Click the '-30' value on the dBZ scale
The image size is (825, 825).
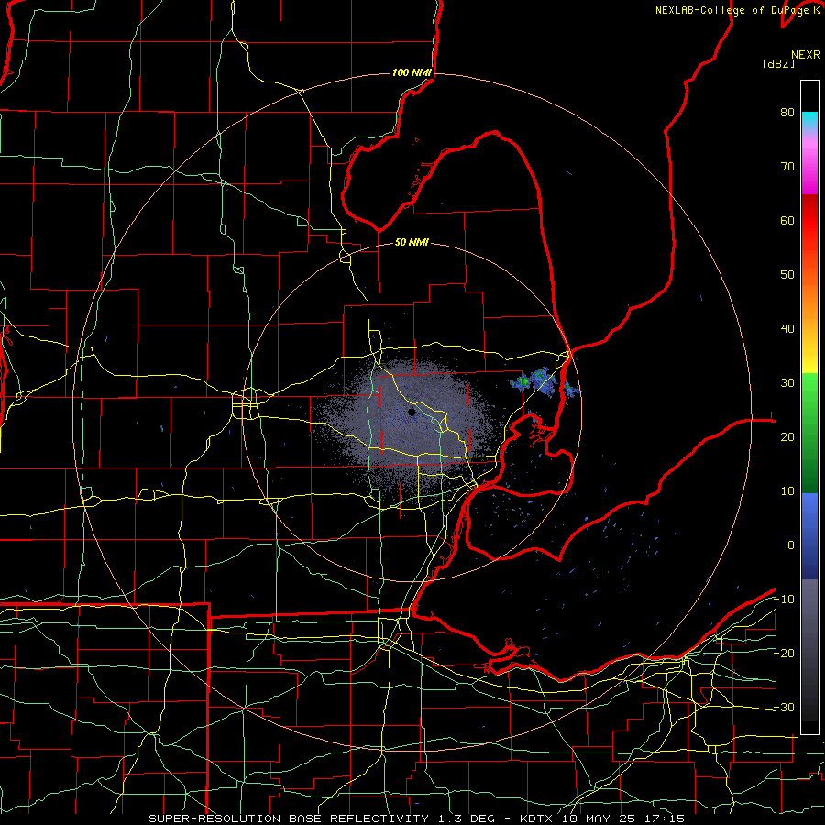pos(784,707)
